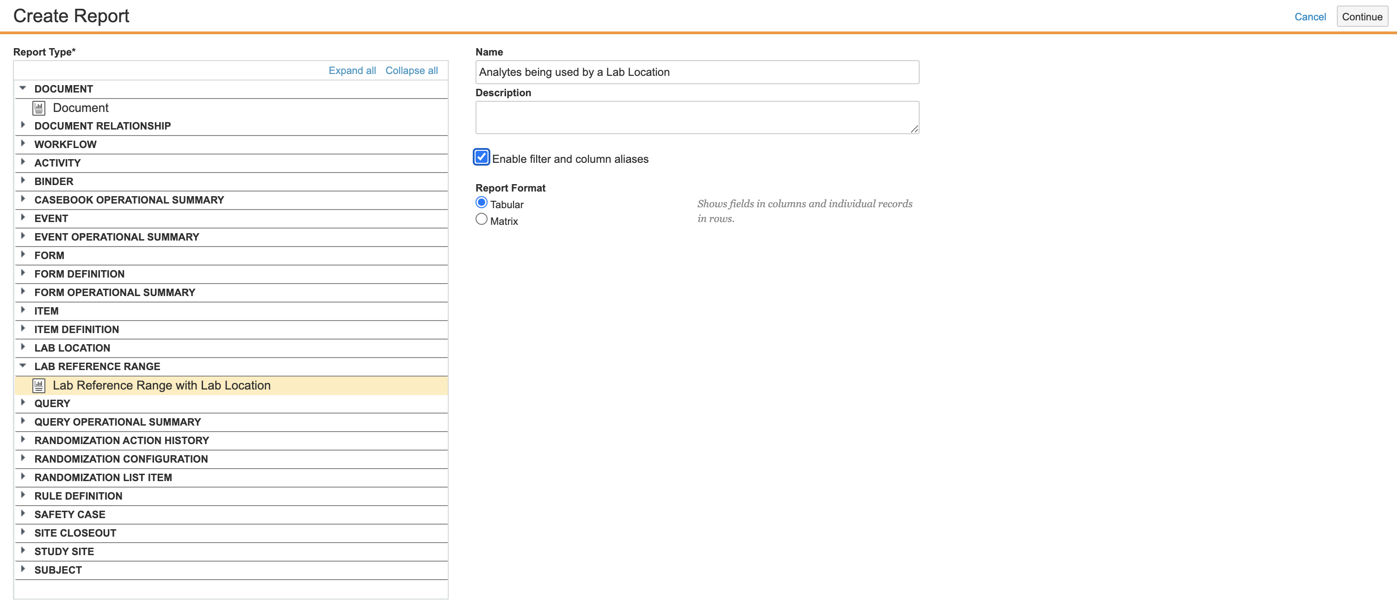Collapse the LAB REFERENCE RANGE section arrow
The height and width of the screenshot is (606, 1397).
(23, 365)
